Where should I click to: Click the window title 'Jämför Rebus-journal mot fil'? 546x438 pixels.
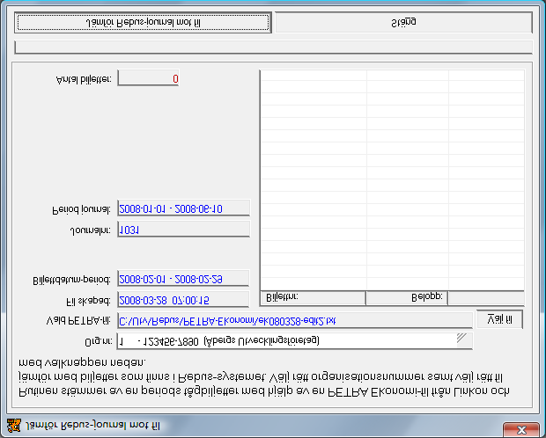[93, 425]
